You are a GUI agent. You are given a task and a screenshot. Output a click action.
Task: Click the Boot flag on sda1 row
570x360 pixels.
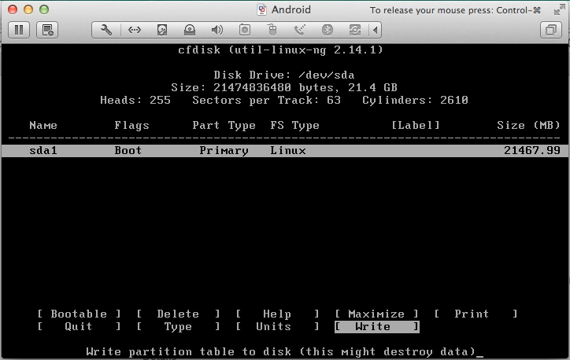point(128,150)
